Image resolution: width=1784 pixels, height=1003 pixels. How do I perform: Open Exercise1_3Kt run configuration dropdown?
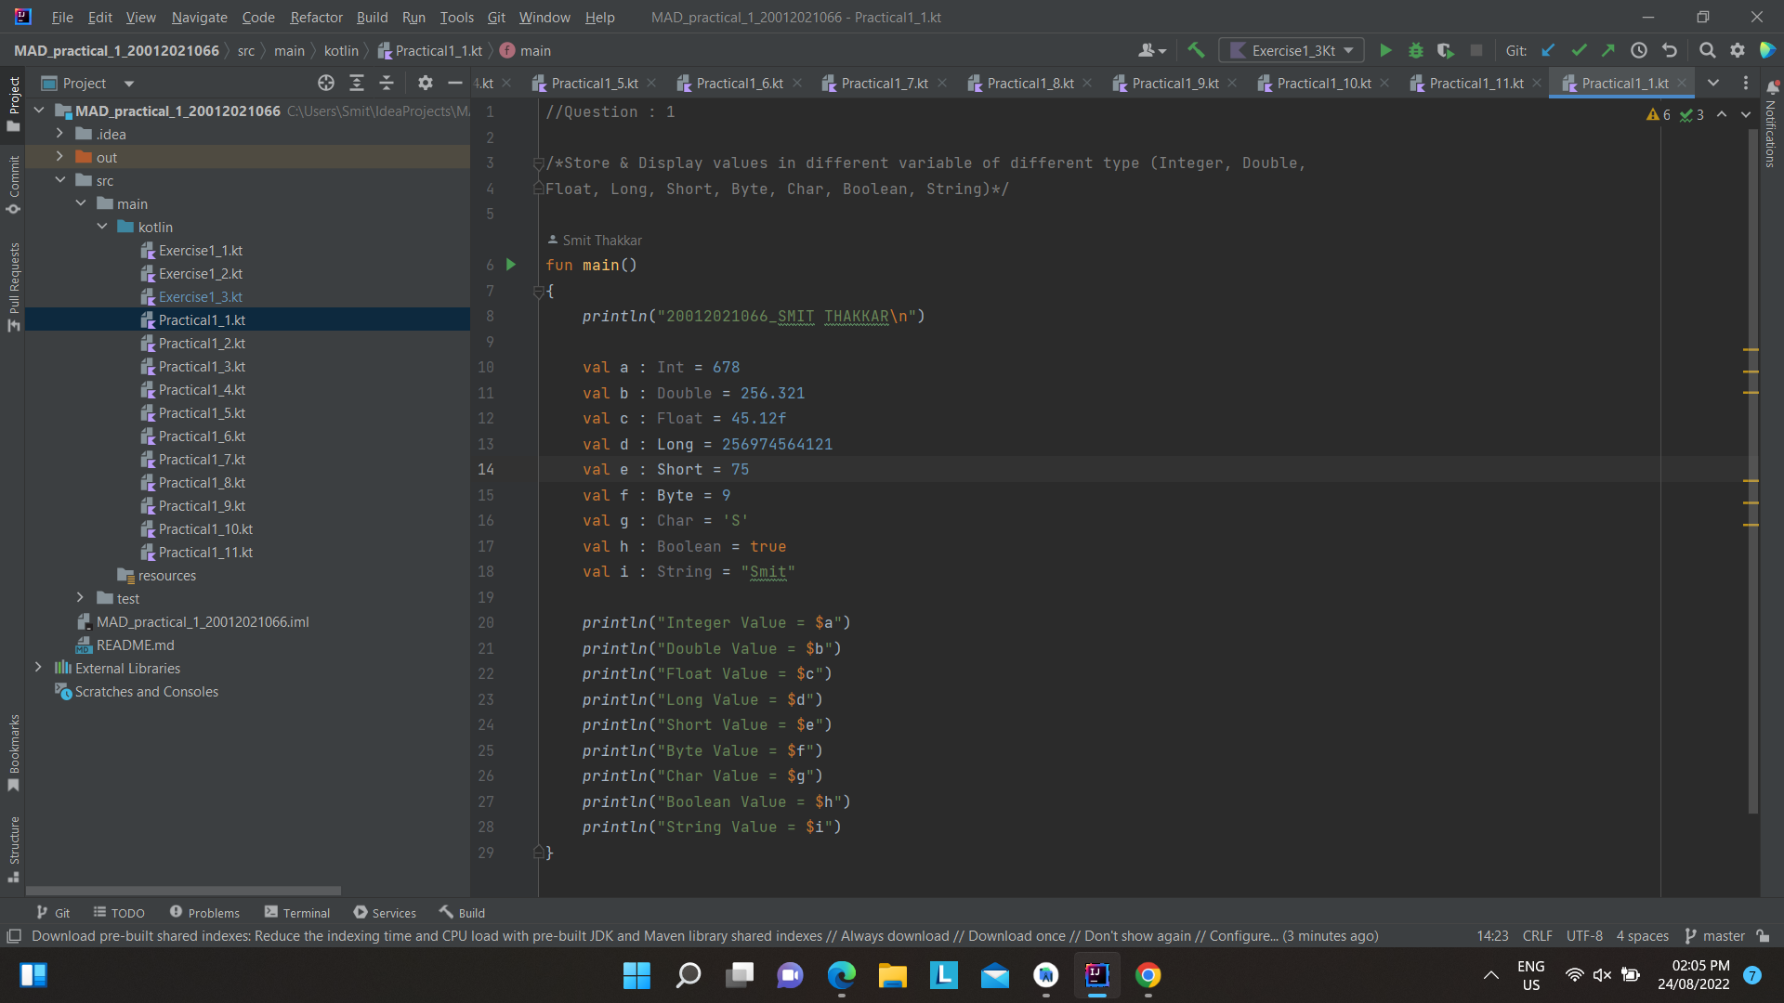[x=1292, y=51]
